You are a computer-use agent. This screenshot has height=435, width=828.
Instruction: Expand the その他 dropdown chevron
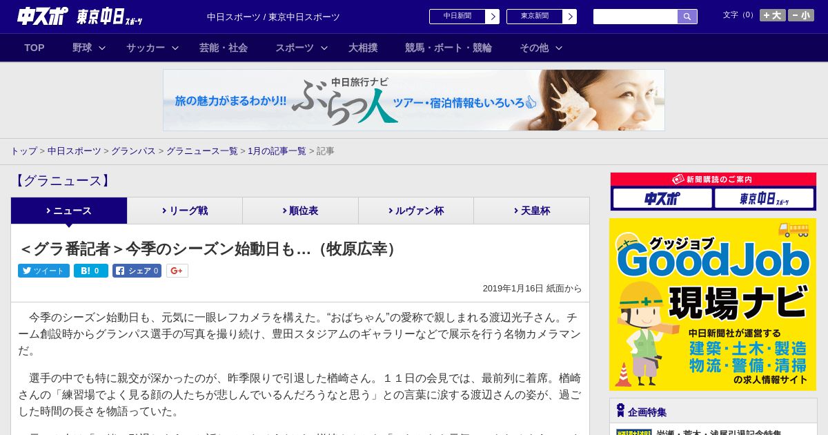pyautogui.click(x=559, y=48)
